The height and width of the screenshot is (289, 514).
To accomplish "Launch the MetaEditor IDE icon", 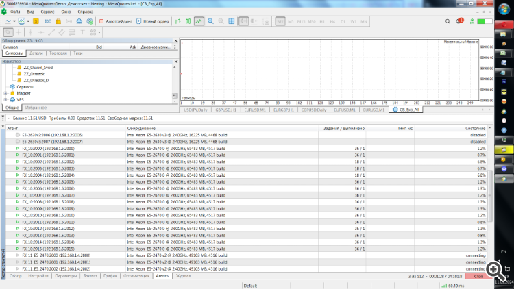I will [x=48, y=21].
